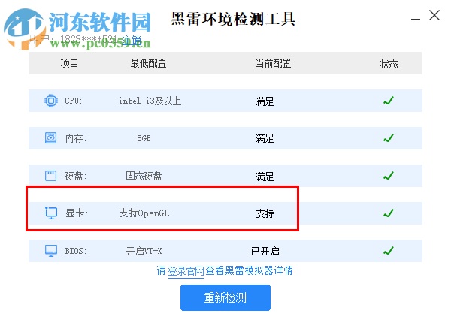This screenshot has width=451, height=326.
Task: Click the memory (内存) icon
Action: [50, 138]
